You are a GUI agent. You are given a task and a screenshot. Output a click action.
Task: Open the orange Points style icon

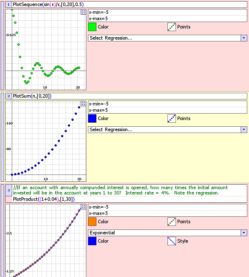click(x=172, y=221)
